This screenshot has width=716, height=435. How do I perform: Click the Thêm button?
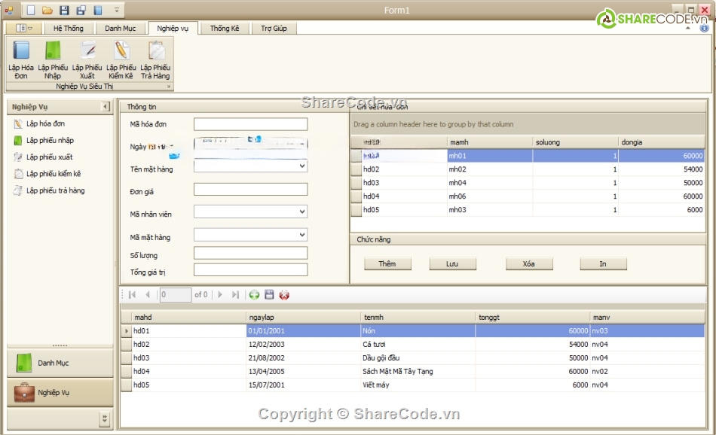click(387, 264)
